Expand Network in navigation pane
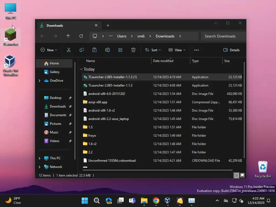This screenshot has width=276, height=207. tap(39, 167)
